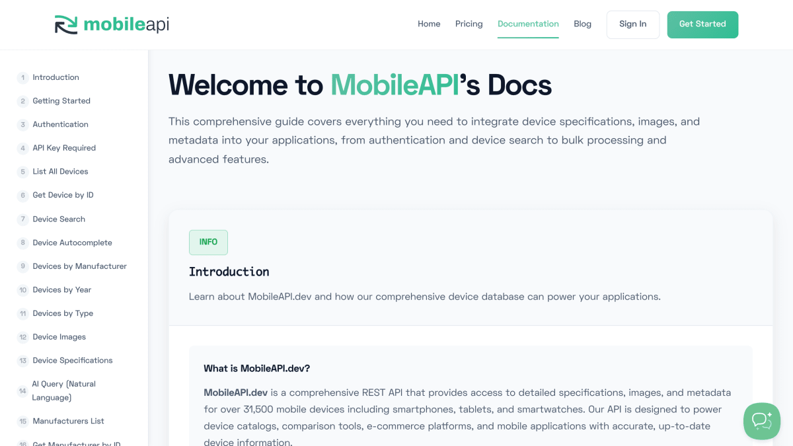Select Device Images sidebar entry
793x446 pixels.
(x=59, y=337)
